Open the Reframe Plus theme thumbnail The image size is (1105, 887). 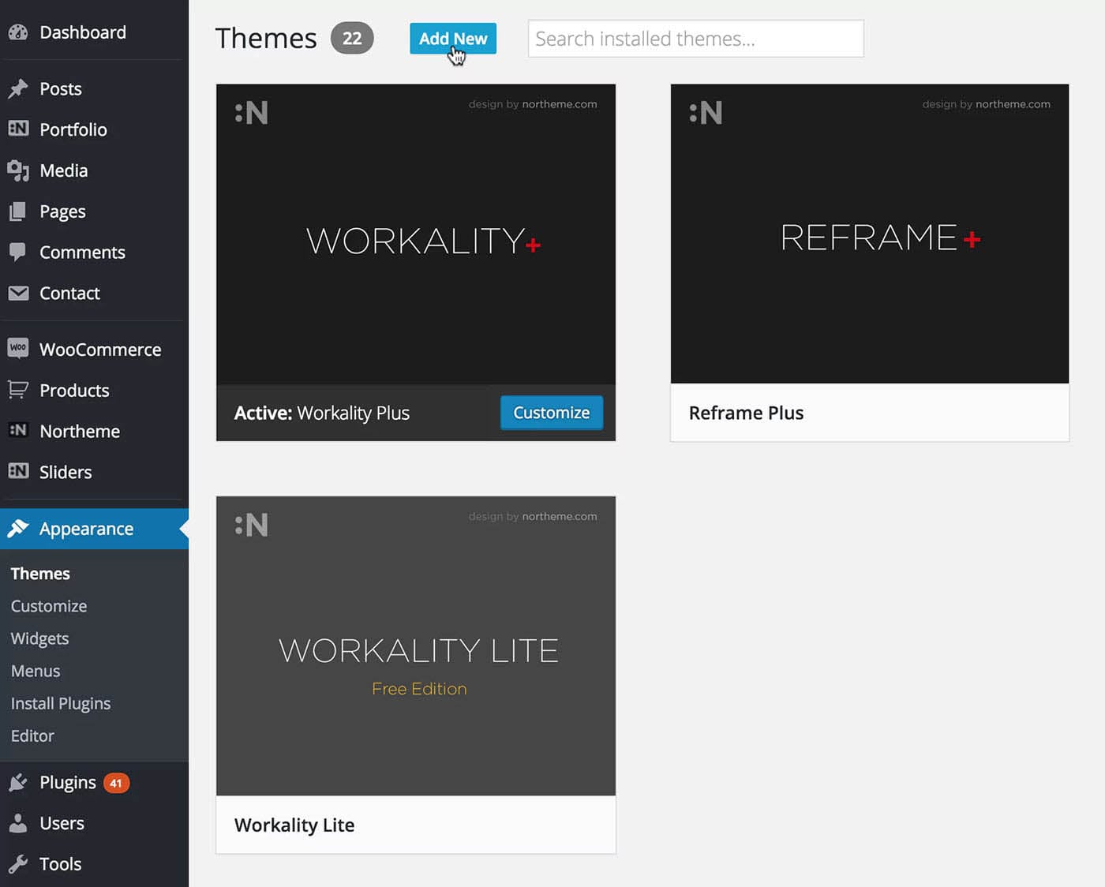(870, 234)
